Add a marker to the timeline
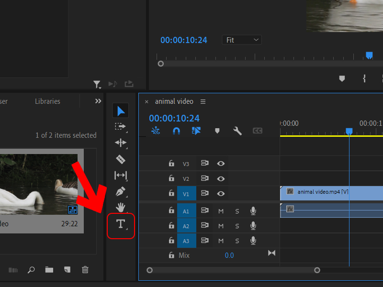Image resolution: width=383 pixels, height=287 pixels. 217,130
